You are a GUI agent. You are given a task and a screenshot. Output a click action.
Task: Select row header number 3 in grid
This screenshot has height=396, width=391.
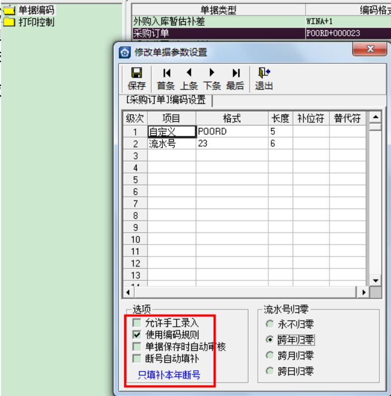(135, 156)
